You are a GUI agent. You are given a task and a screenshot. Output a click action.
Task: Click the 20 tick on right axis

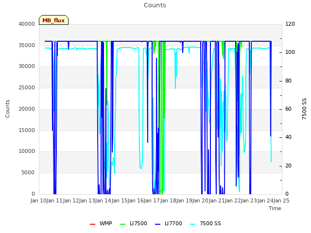tap(288, 166)
